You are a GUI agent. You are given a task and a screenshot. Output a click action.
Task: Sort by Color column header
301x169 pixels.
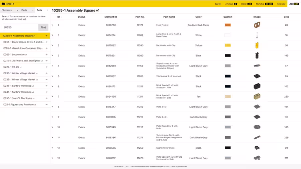coord(198,17)
